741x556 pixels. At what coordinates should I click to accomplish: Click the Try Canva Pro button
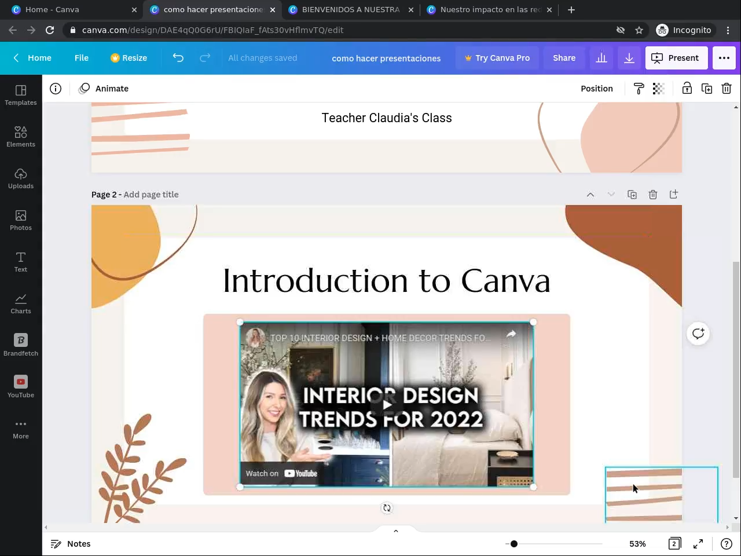coord(497,58)
